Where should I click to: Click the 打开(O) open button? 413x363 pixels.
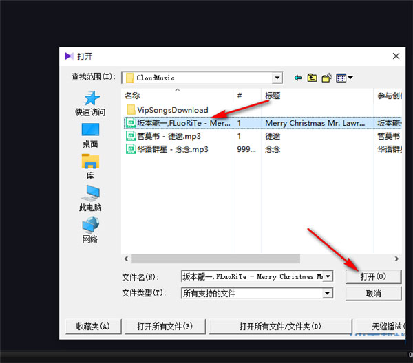373,276
